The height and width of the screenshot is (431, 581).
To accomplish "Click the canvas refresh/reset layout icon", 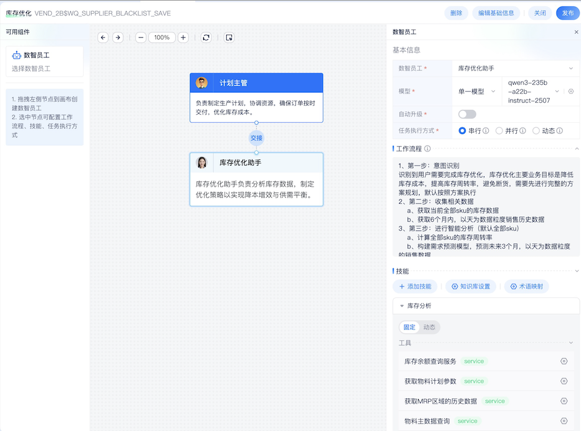I will pyautogui.click(x=206, y=37).
